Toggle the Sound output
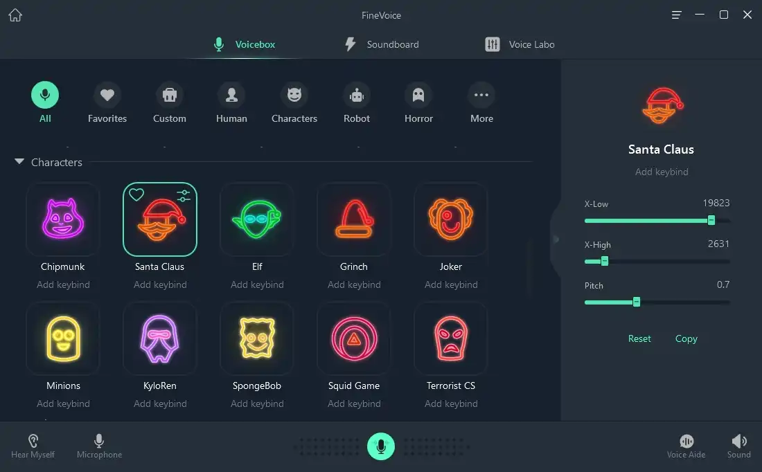The width and height of the screenshot is (762, 472). click(x=738, y=447)
